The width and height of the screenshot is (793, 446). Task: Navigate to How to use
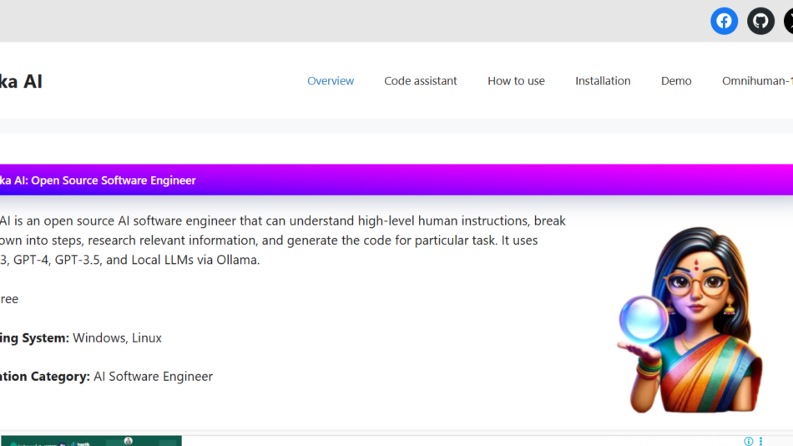(x=516, y=81)
